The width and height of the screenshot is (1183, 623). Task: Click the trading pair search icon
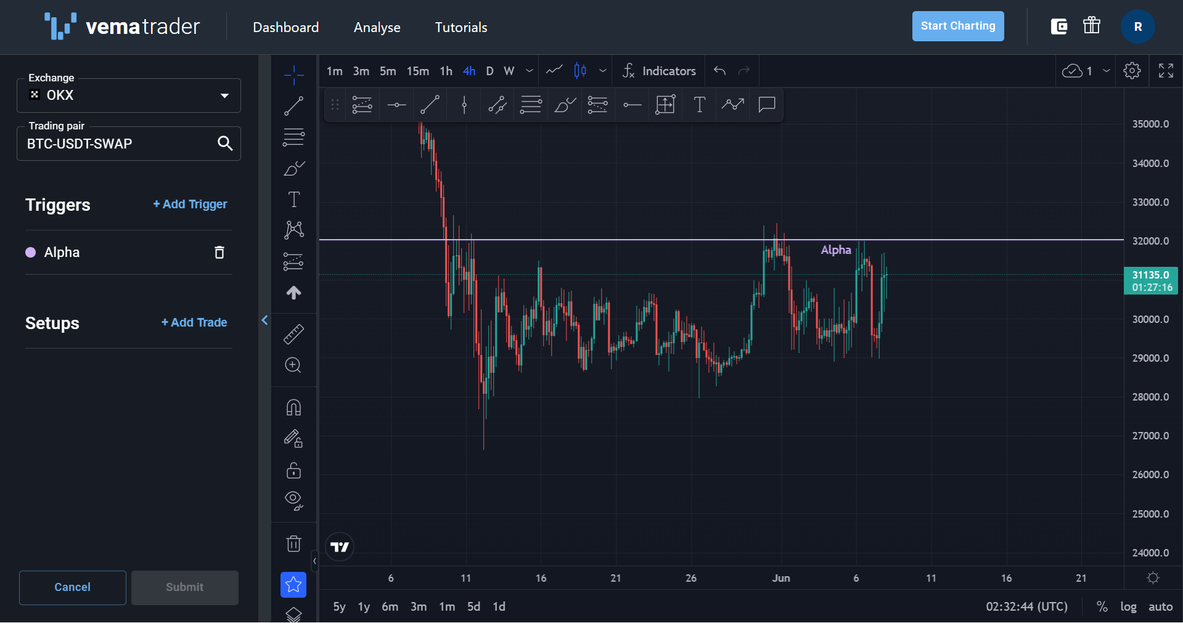[x=225, y=144]
